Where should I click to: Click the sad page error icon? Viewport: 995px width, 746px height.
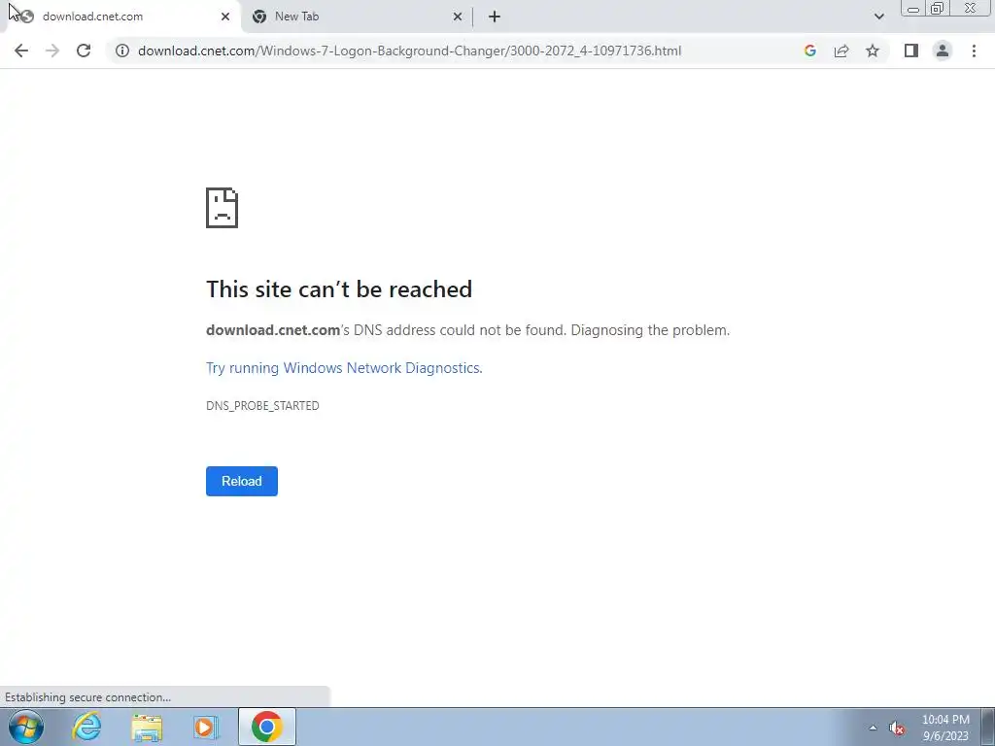tap(223, 208)
